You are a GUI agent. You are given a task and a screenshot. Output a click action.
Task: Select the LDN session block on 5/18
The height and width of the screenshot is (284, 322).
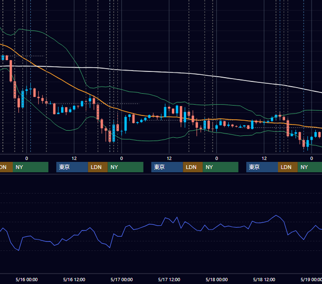pos(288,167)
